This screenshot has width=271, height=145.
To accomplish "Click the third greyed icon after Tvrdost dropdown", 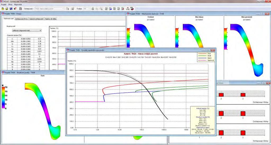I will 101,9.
